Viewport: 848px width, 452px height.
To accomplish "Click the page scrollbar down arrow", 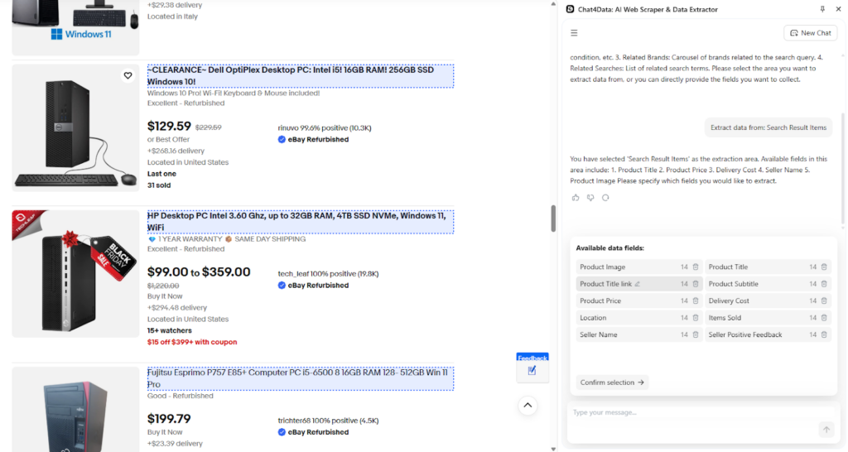I will (x=553, y=449).
